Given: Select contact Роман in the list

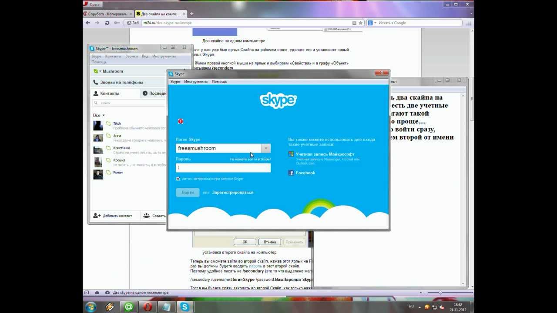Looking at the screenshot, I should point(129,174).
